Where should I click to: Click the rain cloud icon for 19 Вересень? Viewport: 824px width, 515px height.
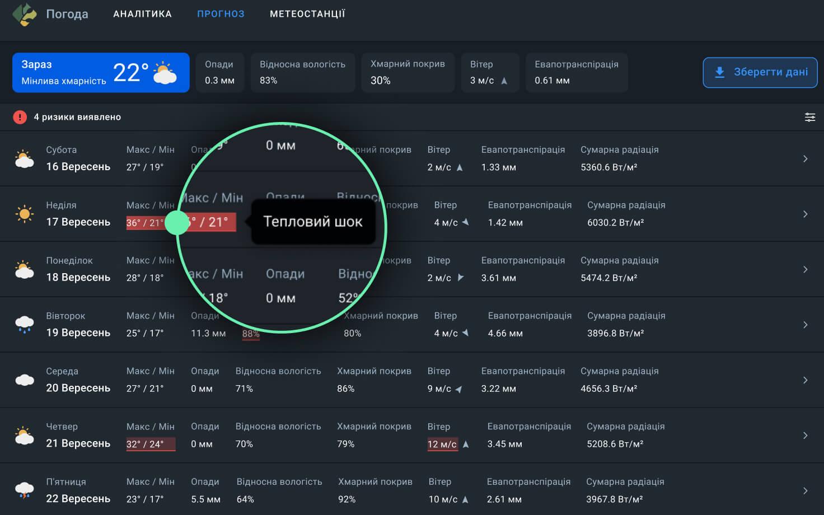click(24, 325)
